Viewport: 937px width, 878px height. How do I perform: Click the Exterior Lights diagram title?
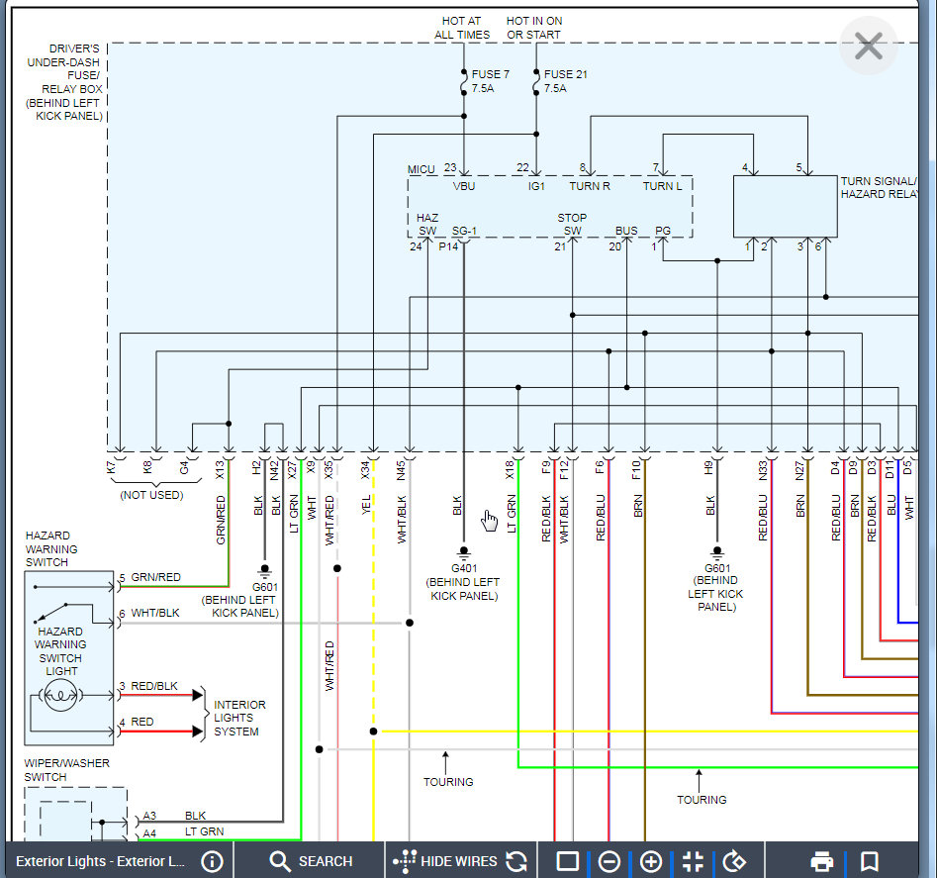[100, 861]
